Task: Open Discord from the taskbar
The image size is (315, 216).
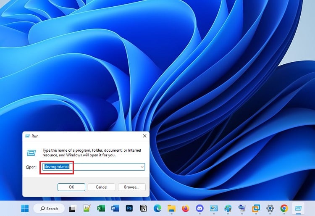Action: 199,208
